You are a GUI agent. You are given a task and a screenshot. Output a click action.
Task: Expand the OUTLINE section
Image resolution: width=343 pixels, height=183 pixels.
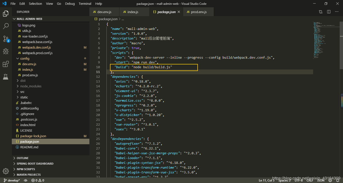pos(50,158)
